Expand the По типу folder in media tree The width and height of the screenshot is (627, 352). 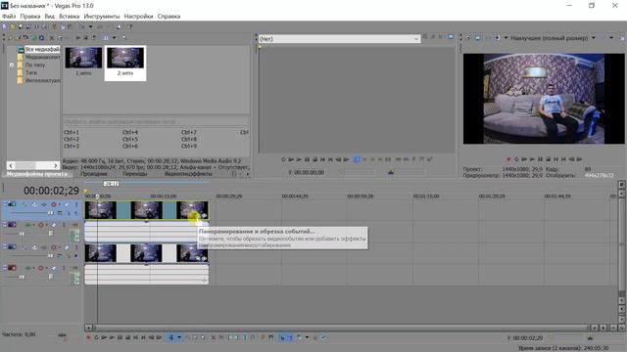click(12, 65)
